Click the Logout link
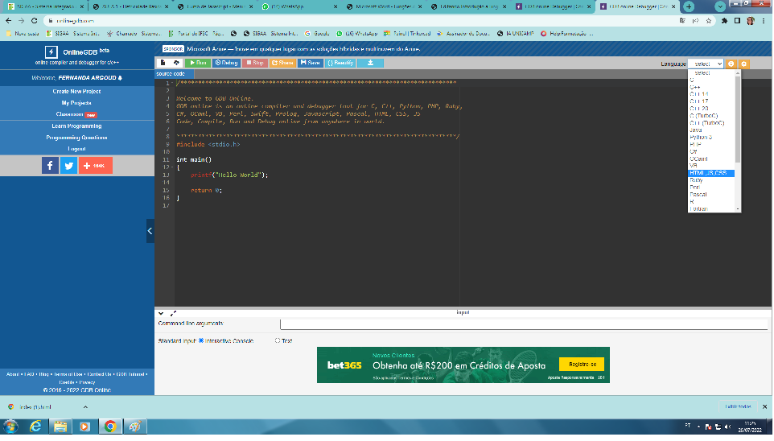This screenshot has width=774, height=441. [76, 149]
